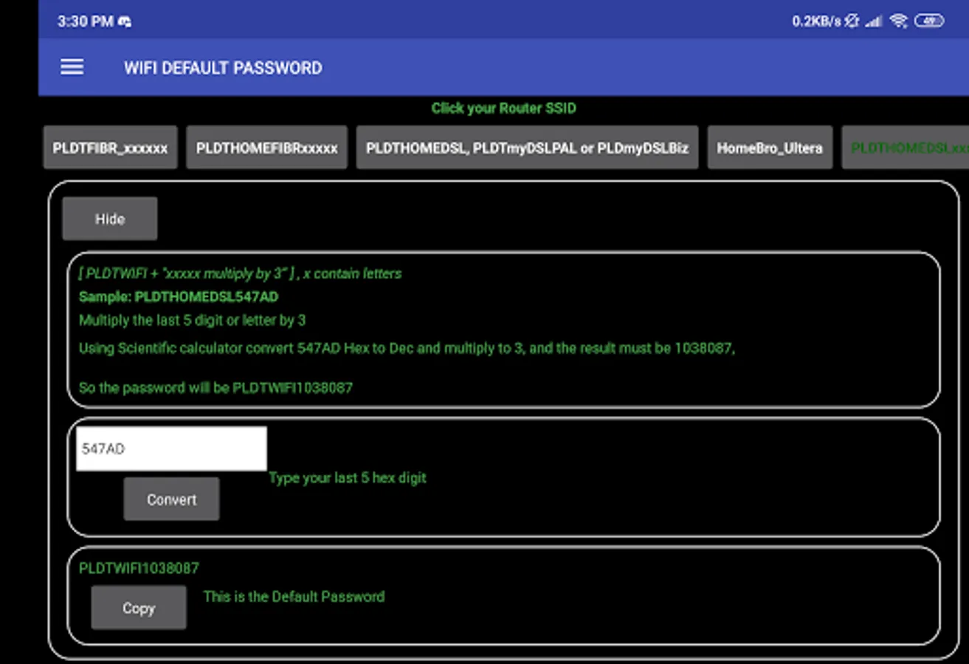Tap the Discord notification icon beside the clock
Screen dimensions: 969x664
(x=125, y=21)
